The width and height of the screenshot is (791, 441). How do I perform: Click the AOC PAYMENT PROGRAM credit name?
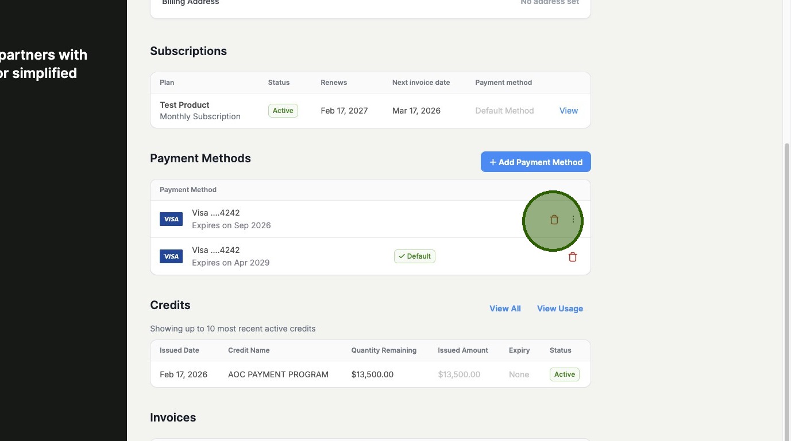point(278,374)
